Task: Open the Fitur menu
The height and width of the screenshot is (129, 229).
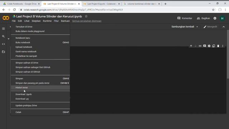Action: click(56, 21)
